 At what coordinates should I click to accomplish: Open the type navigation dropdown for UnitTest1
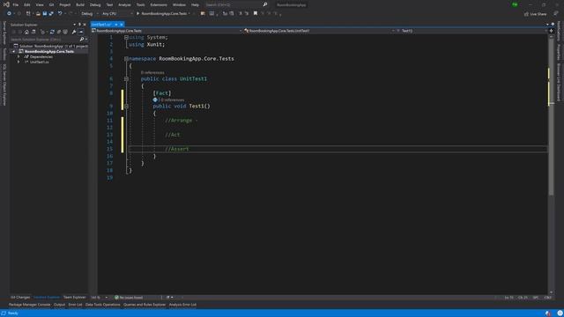pyautogui.click(x=319, y=31)
